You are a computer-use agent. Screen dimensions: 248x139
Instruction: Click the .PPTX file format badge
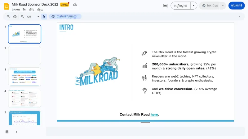click(64, 5)
